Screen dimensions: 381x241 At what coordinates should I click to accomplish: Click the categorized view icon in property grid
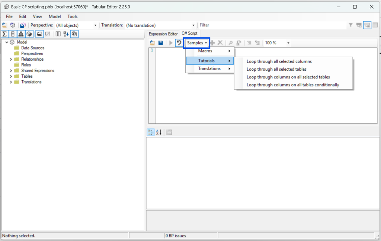[151, 132]
